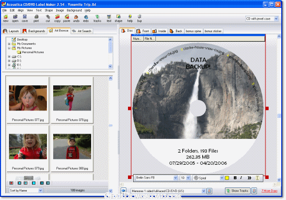This screenshot has height=200, width=286.
Task: Open the Background menu
Action: [74, 11]
